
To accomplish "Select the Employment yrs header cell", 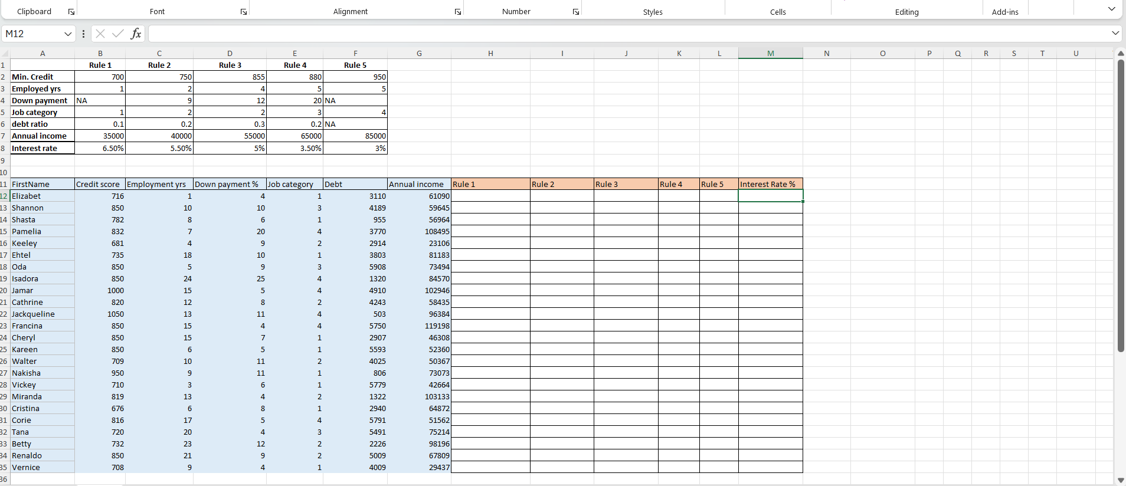I will pos(159,184).
